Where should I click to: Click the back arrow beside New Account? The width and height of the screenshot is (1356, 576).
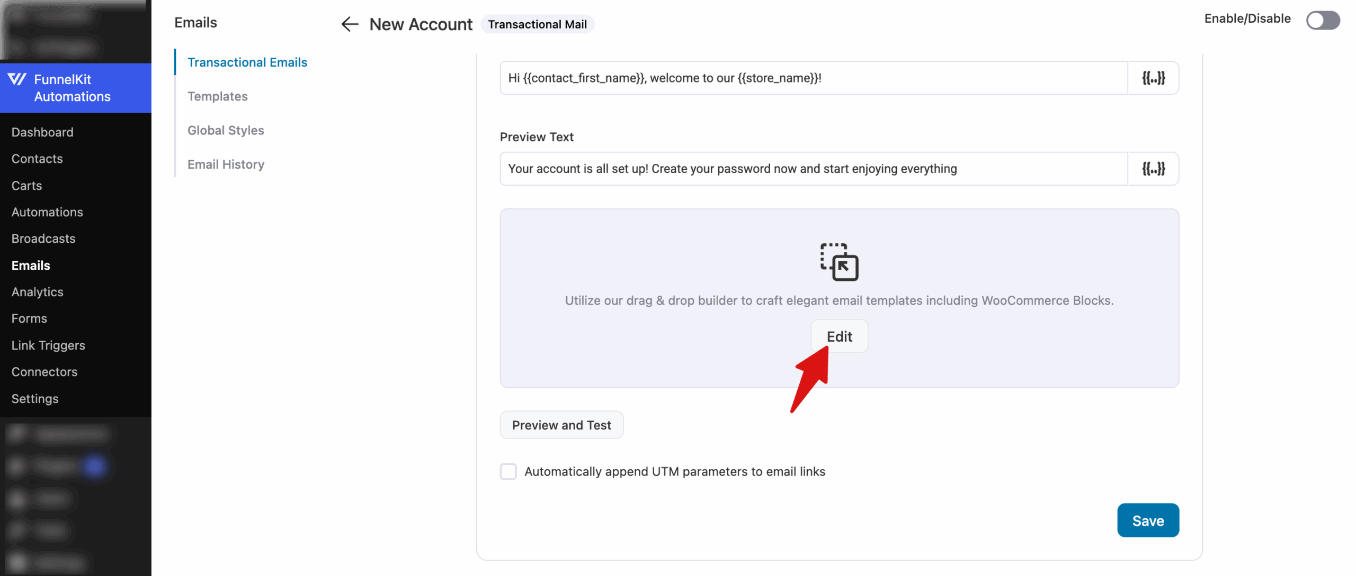coord(350,24)
